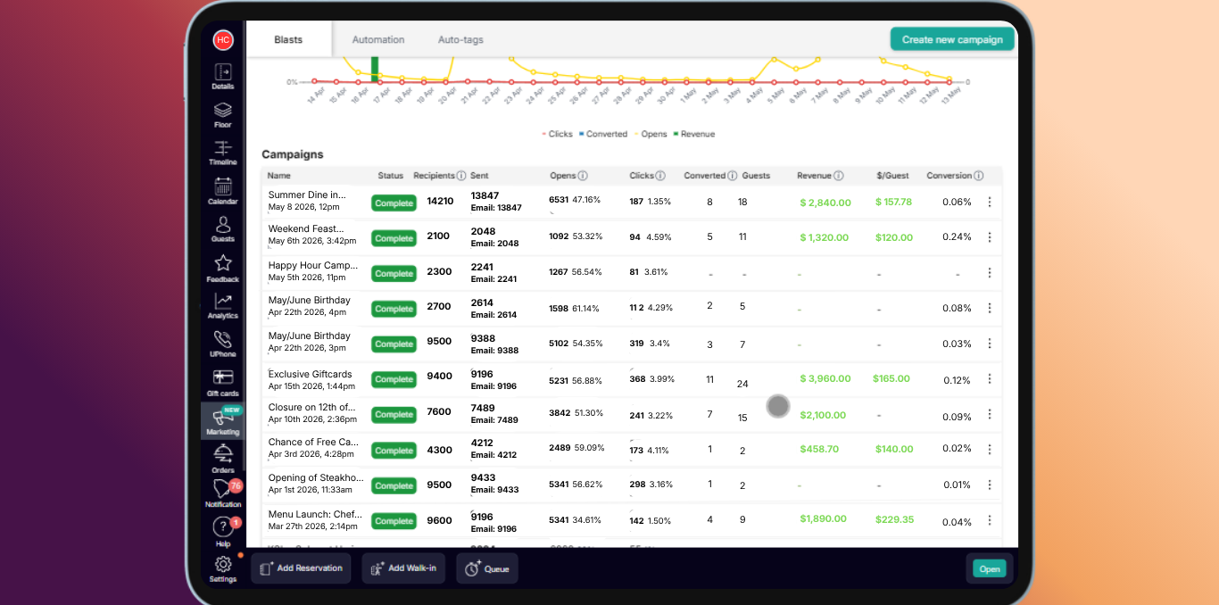The height and width of the screenshot is (605, 1219).
Task: Open options menu for Closure on 12th campaign
Action: [x=990, y=414]
